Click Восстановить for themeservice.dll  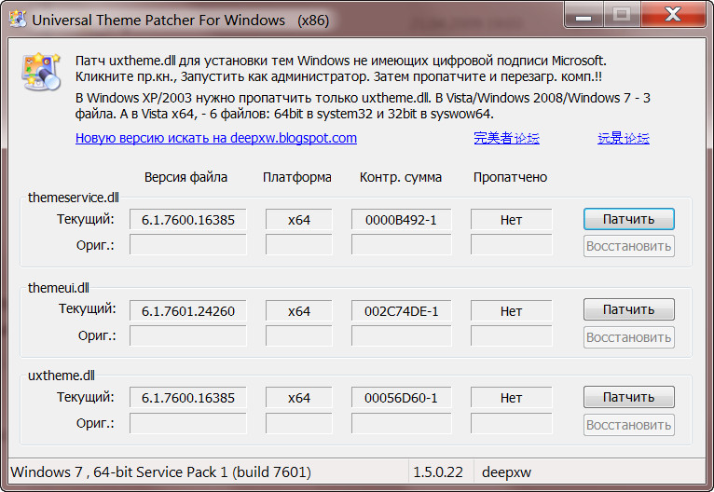[629, 246]
